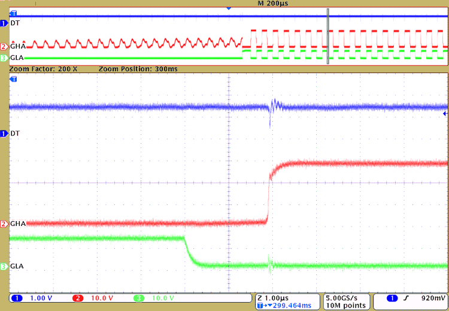Click the trigger position marker atop overview
The image size is (449, 311).
(228, 8)
